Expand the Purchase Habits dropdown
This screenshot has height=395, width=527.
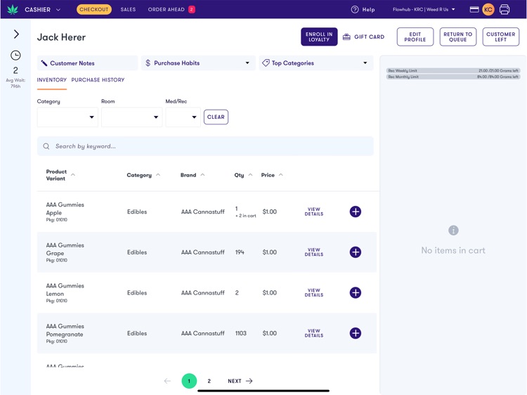(x=198, y=63)
